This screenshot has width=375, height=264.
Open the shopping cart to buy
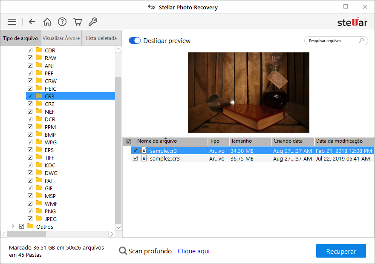coord(78,22)
